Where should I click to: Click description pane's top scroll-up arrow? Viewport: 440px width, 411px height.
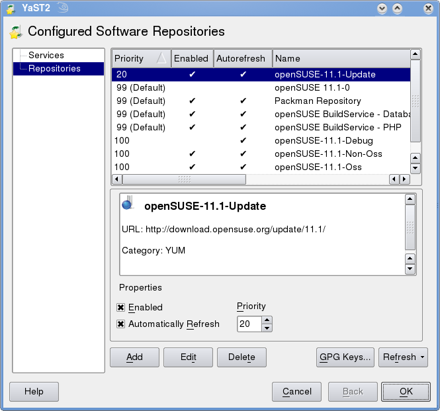(410, 199)
